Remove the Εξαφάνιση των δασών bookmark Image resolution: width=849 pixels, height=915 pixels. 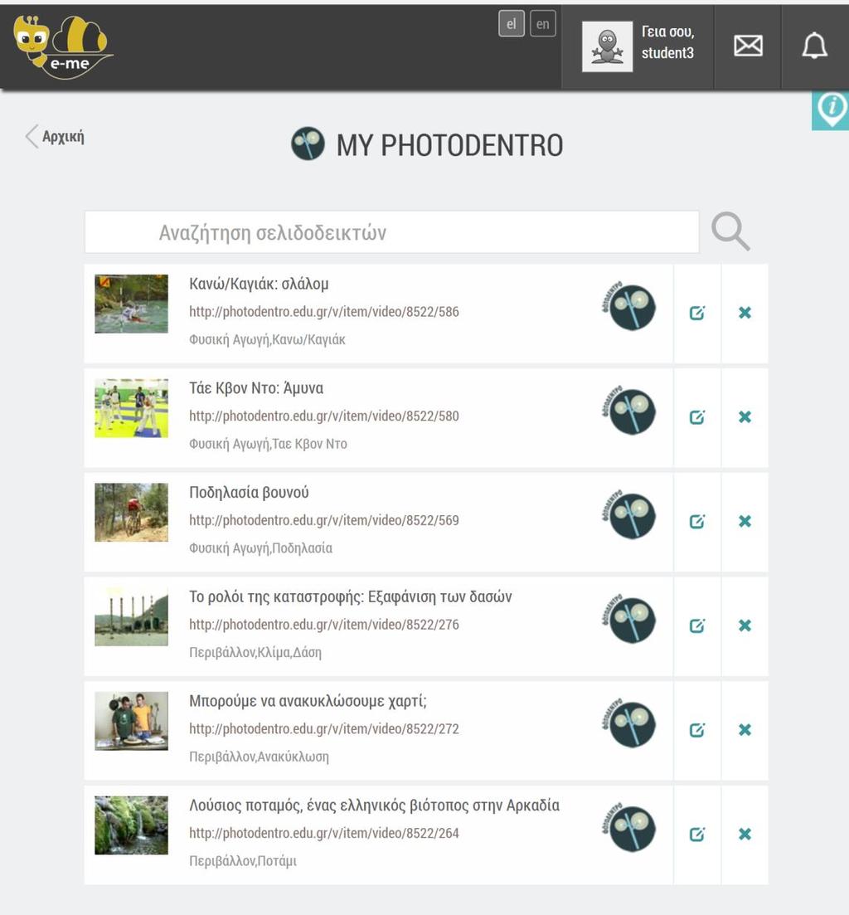point(745,625)
